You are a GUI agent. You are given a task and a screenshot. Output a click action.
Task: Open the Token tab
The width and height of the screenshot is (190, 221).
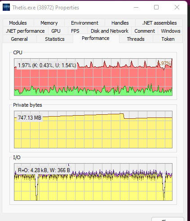click(x=168, y=39)
